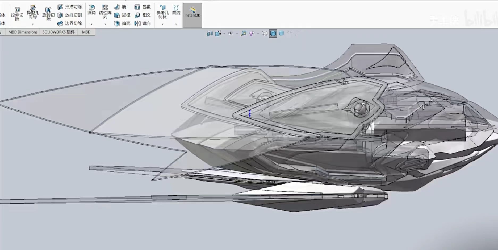Open the 异型孔向导 hole wizard
Viewport: 498px width, 250px height.
pyautogui.click(x=33, y=13)
